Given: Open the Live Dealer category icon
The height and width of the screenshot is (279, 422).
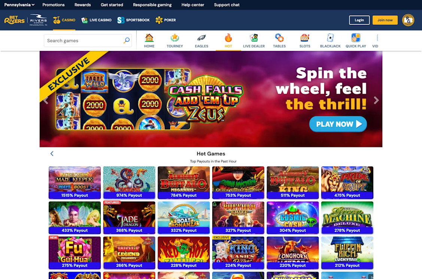Looking at the screenshot, I should point(254,38).
